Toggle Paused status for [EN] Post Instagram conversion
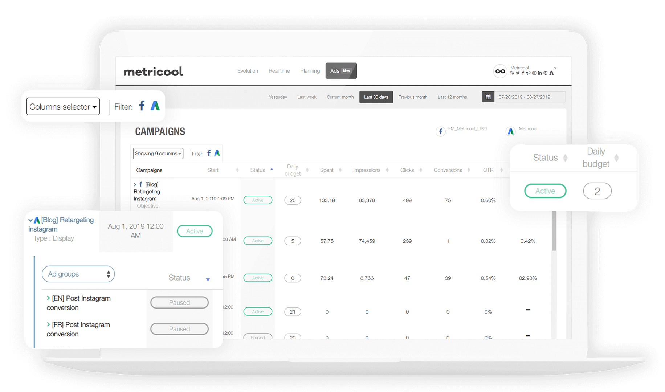This screenshot has width=665, height=392. (x=179, y=303)
